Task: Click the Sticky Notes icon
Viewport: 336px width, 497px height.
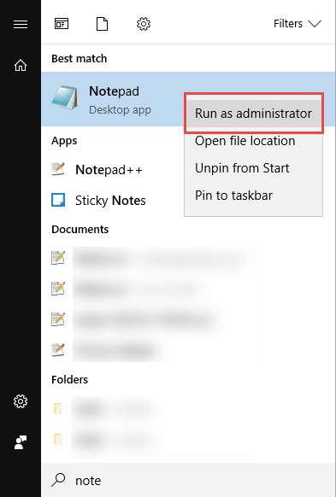Action: (58, 201)
